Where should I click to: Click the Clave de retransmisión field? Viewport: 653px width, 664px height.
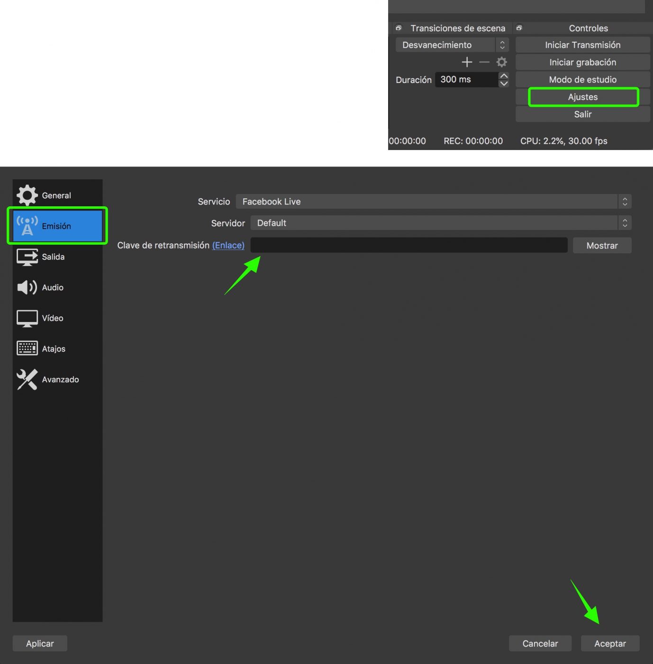point(408,245)
